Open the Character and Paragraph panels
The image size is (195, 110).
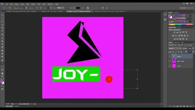[88, 8]
